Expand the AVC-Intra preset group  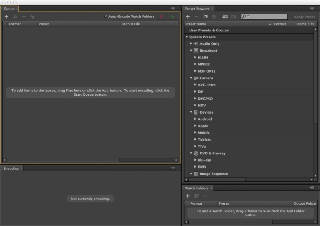195,85
